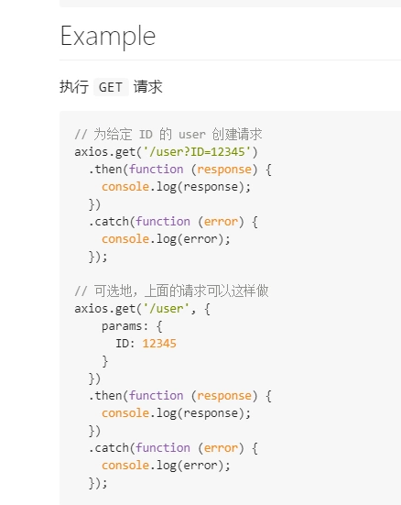This screenshot has height=505, width=401.
Task: Click the second .then(function (response) line
Action: (x=180, y=396)
